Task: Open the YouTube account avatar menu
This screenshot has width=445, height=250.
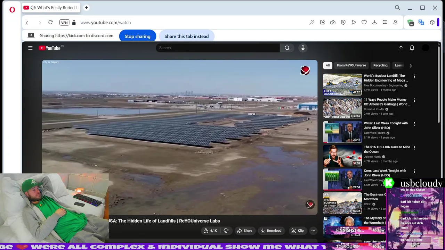Action: (x=426, y=48)
